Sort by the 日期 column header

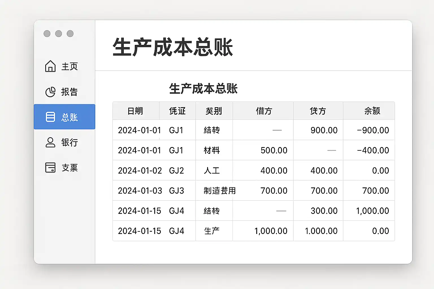coord(135,111)
